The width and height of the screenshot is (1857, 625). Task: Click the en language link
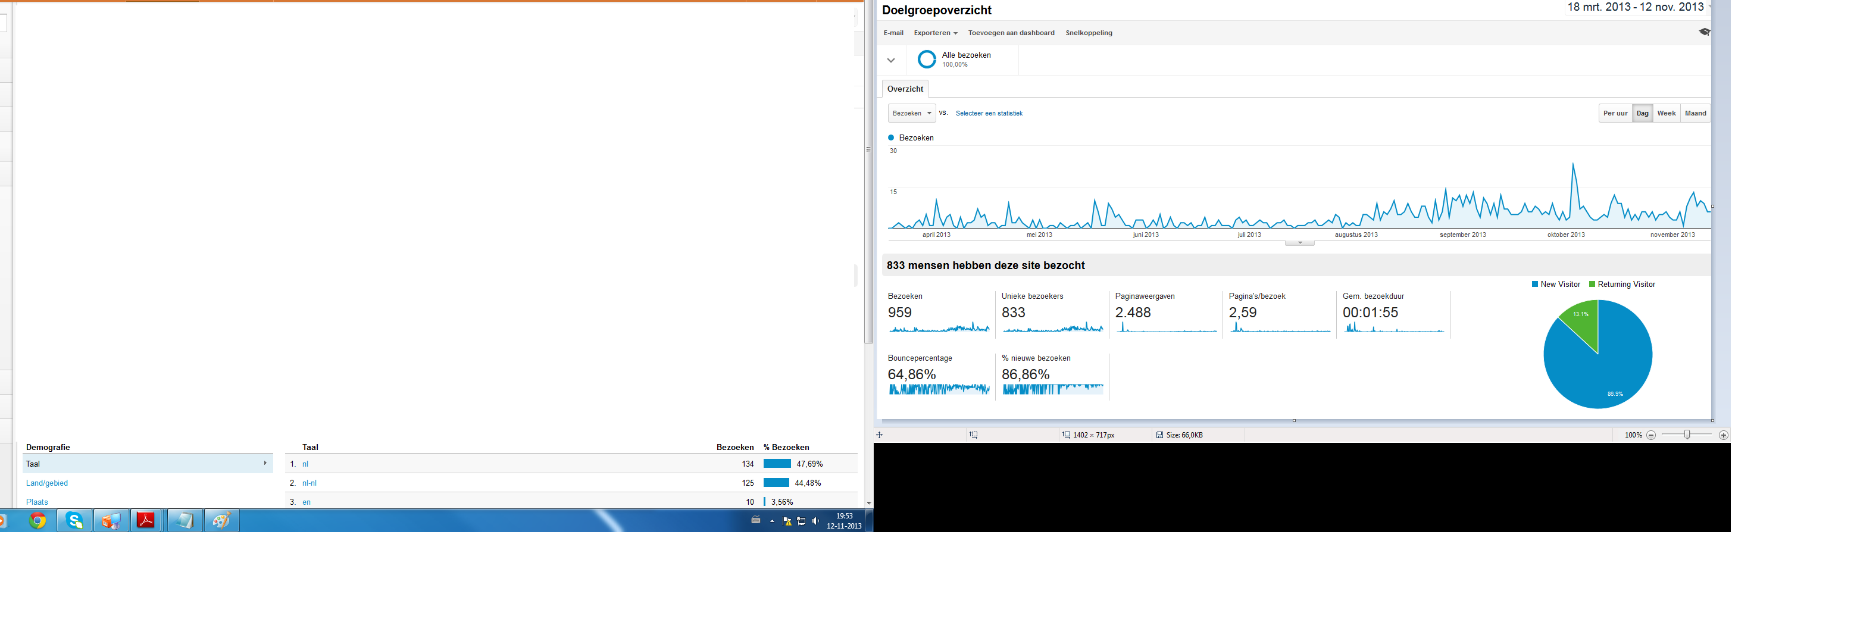(x=307, y=502)
